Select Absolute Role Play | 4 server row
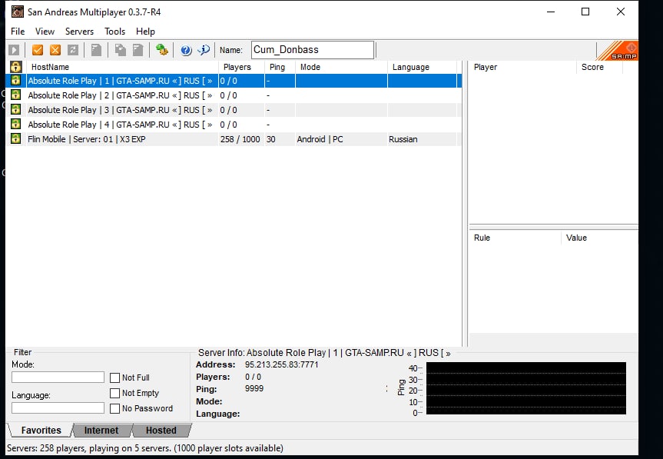Image resolution: width=663 pixels, height=459 pixels. [234, 125]
